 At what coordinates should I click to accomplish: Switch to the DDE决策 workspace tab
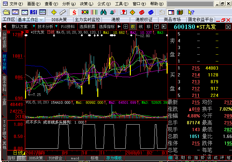tap(59, 20)
